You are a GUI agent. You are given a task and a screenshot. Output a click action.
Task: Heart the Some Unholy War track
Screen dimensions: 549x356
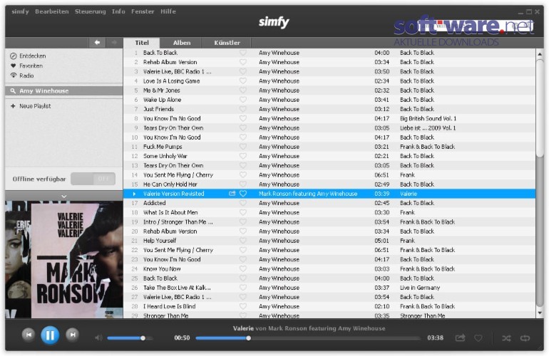coord(243,156)
